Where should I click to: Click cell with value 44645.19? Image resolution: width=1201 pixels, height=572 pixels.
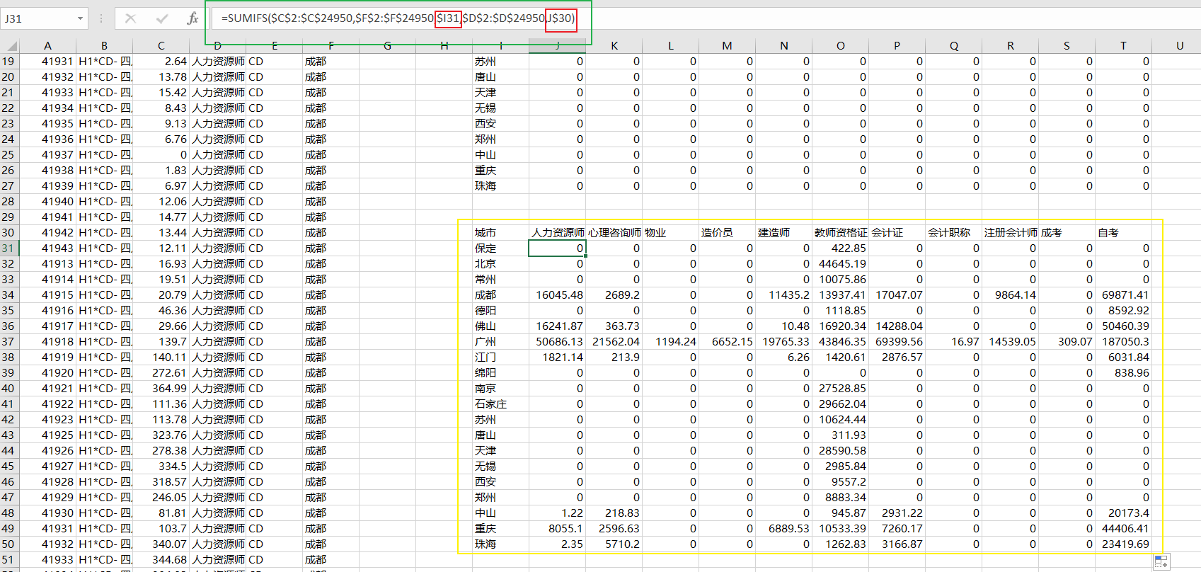(x=841, y=264)
